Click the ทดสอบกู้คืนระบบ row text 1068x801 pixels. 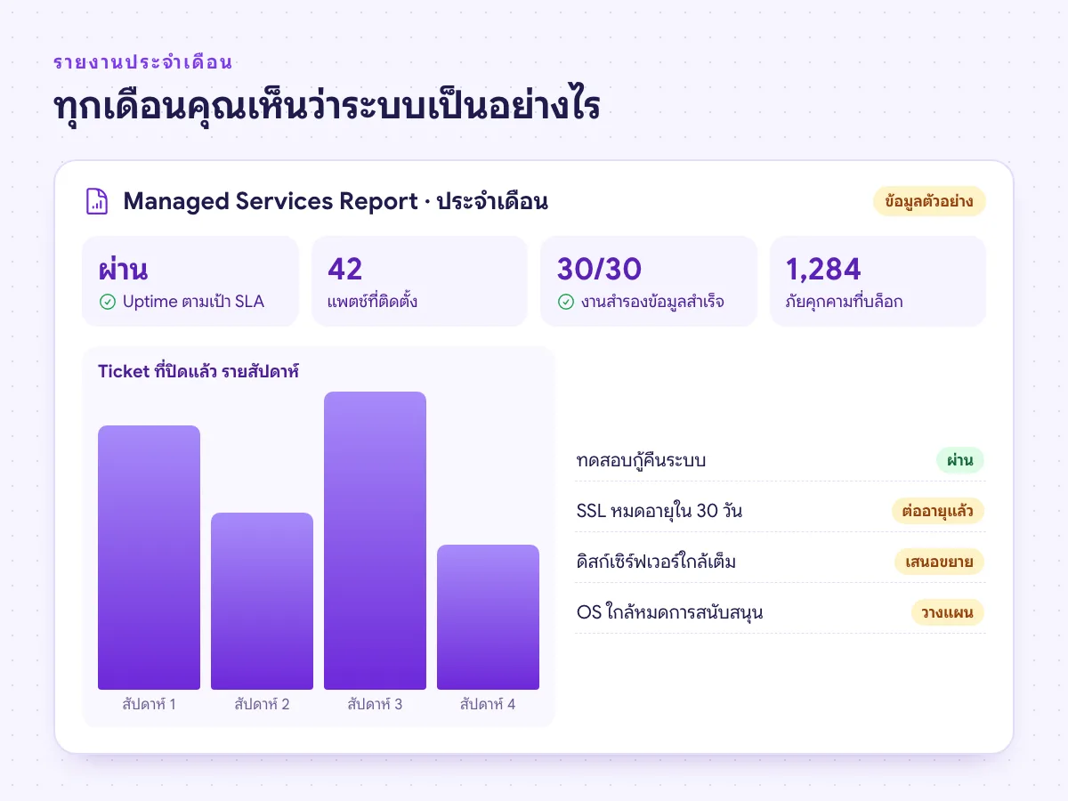(x=641, y=461)
